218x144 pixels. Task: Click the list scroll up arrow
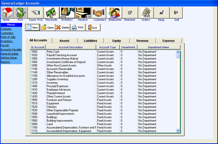pos(178,52)
